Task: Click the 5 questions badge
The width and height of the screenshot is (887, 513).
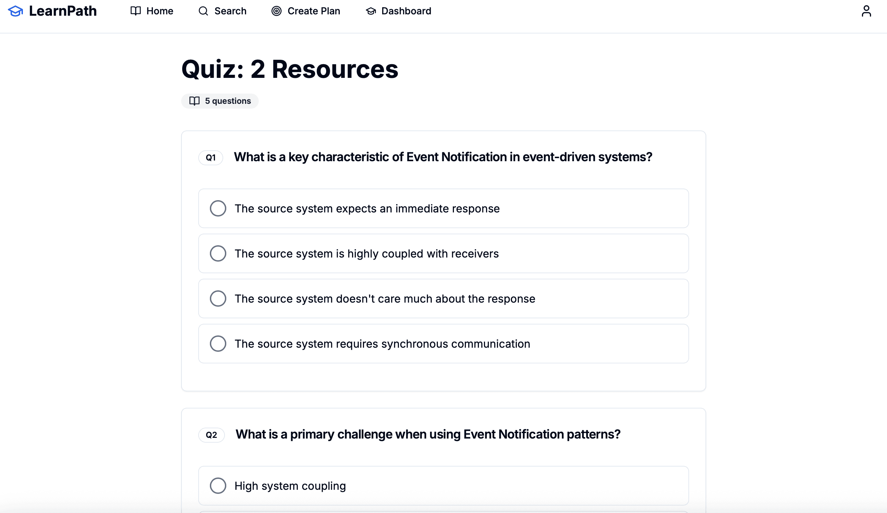Action: pos(220,101)
